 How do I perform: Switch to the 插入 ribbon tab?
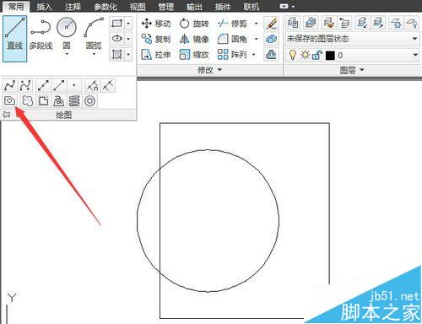tap(44, 7)
